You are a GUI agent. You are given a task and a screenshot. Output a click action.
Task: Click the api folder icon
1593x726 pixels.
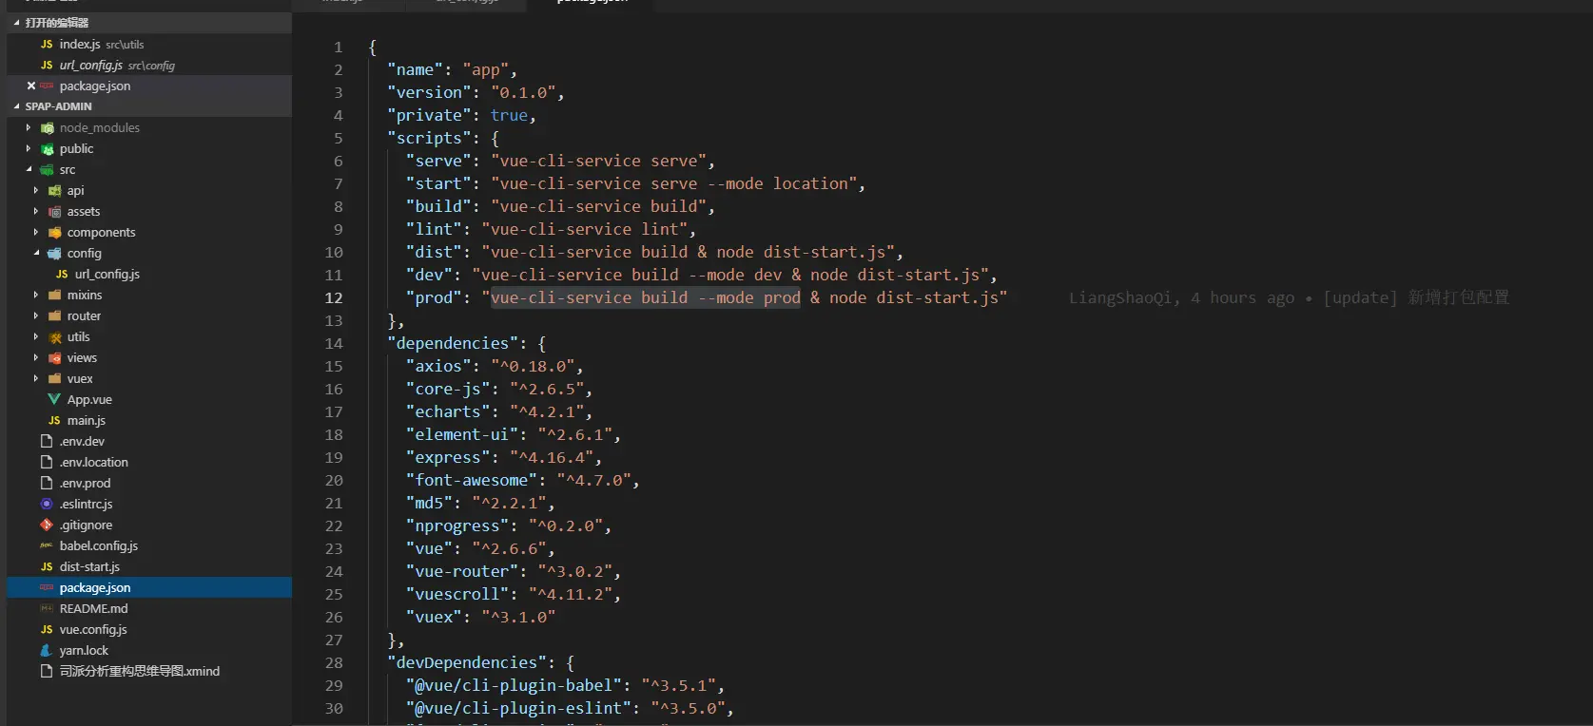[55, 190]
